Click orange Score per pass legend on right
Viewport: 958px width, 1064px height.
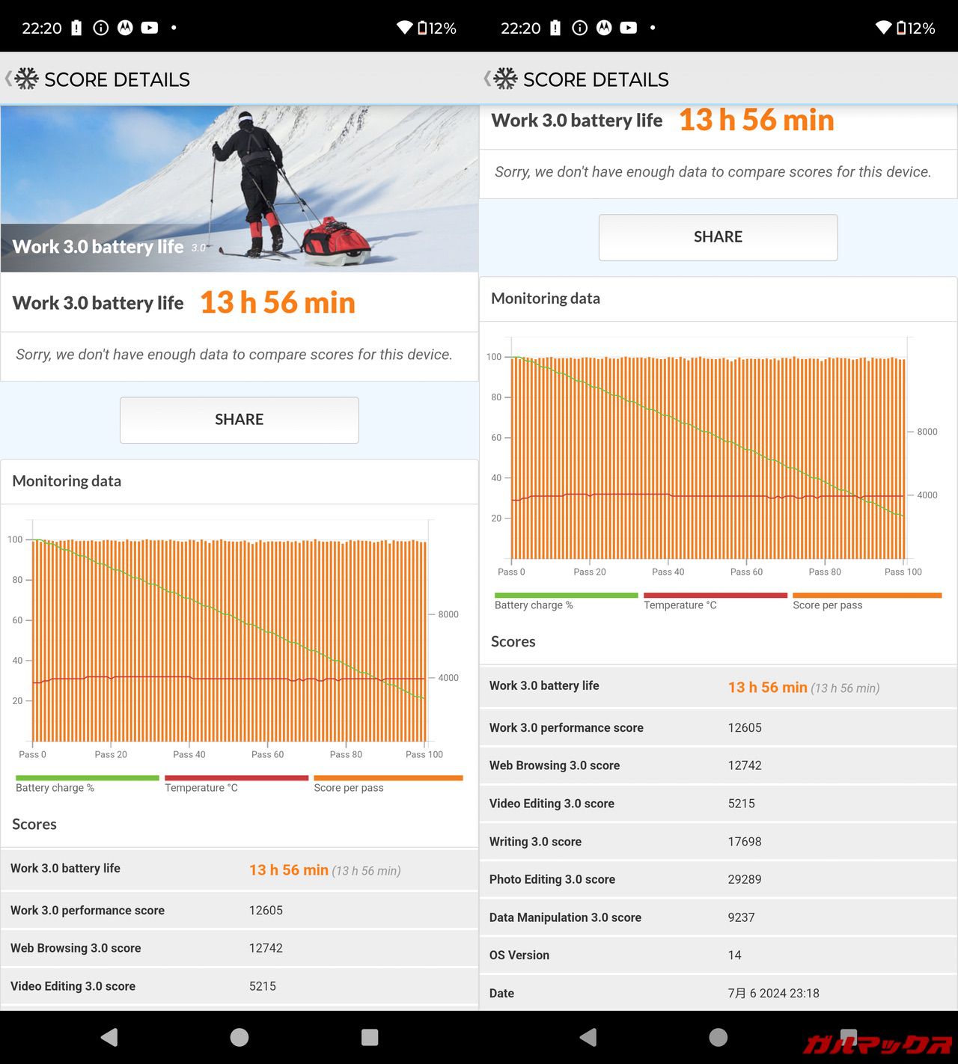coord(867,596)
